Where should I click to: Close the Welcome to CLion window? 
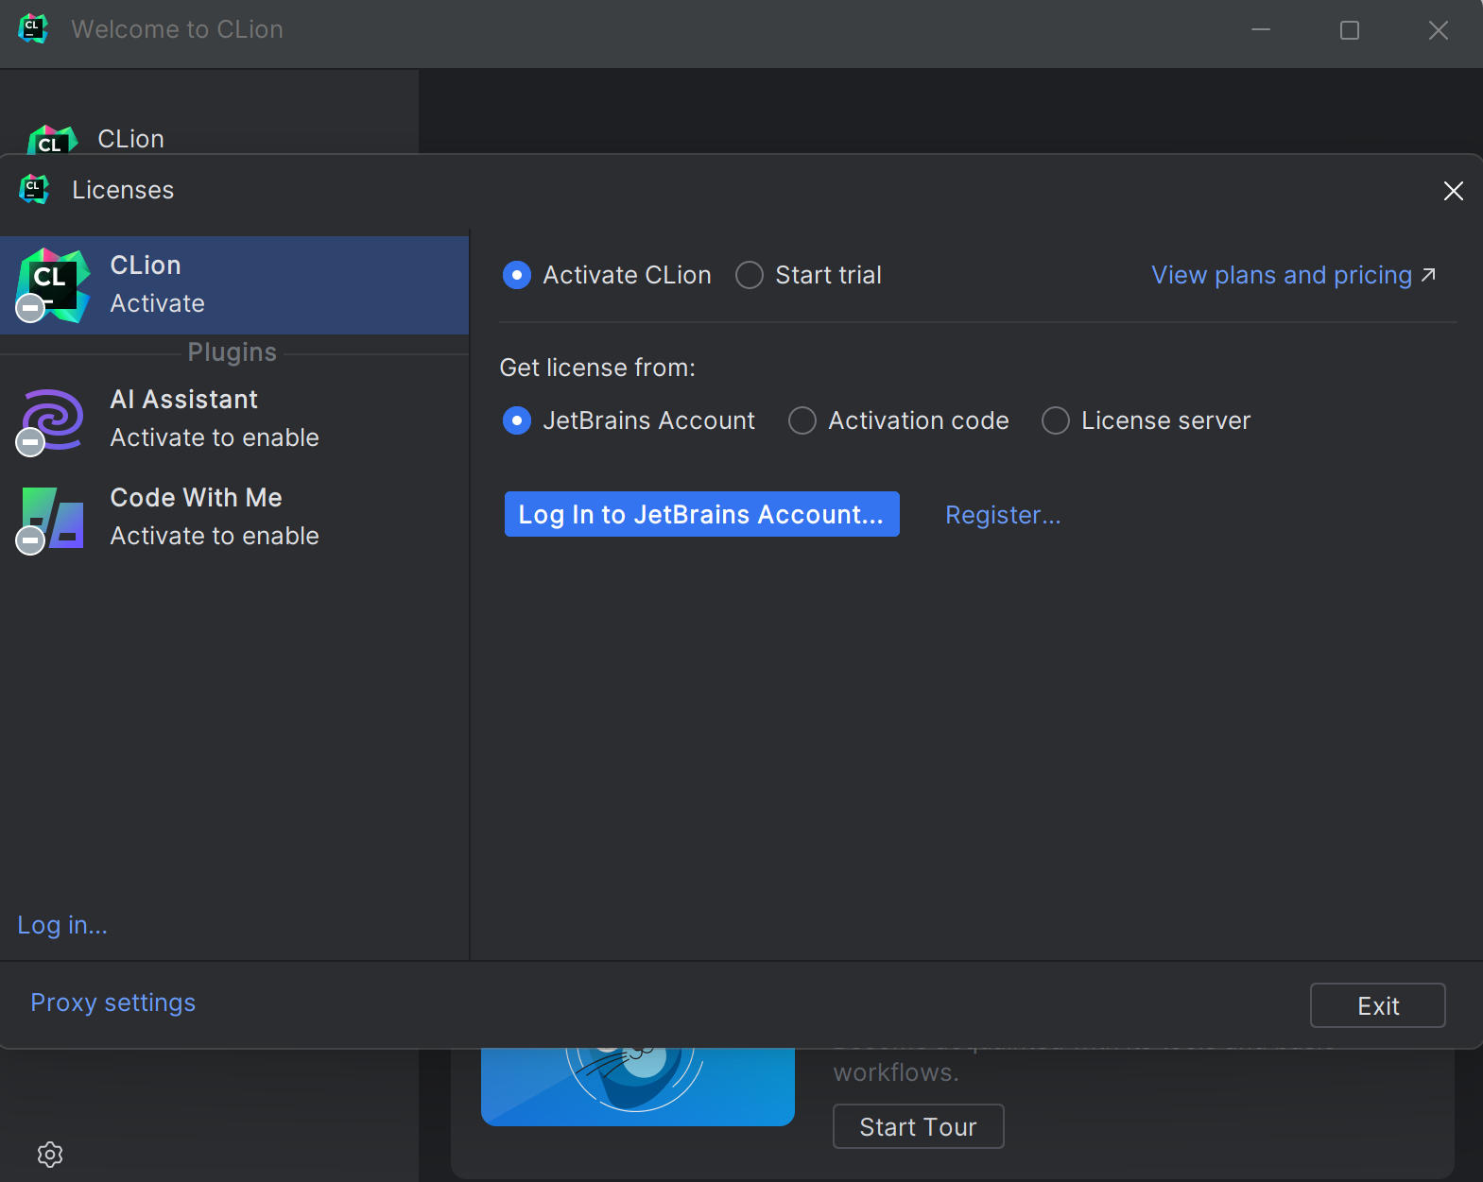1438,30
